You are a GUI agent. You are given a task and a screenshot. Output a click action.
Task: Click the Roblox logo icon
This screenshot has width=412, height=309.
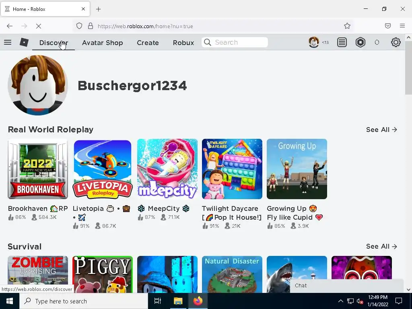[x=24, y=42]
